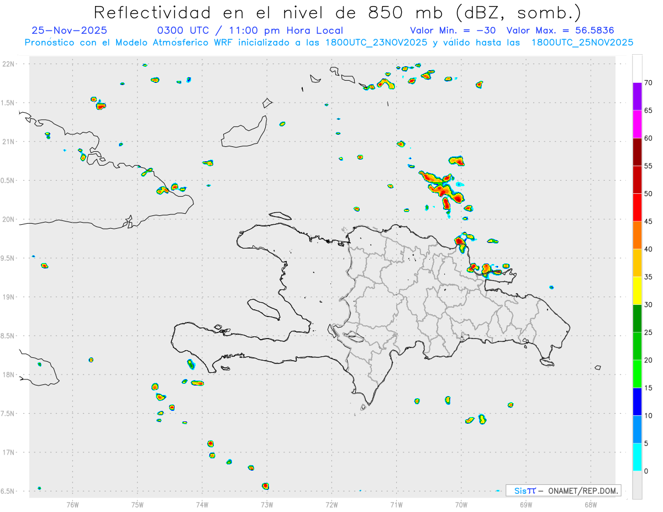
Task: Click the colorbar label '30'
Action: 648,305
